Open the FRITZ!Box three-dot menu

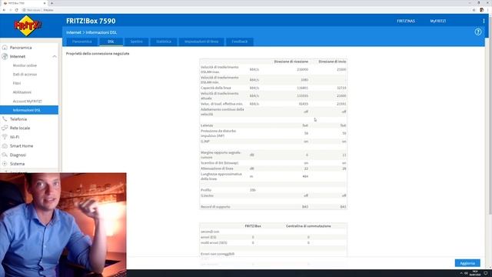484,21
